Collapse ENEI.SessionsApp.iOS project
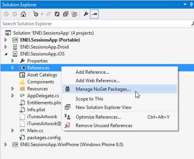 point(6,54)
